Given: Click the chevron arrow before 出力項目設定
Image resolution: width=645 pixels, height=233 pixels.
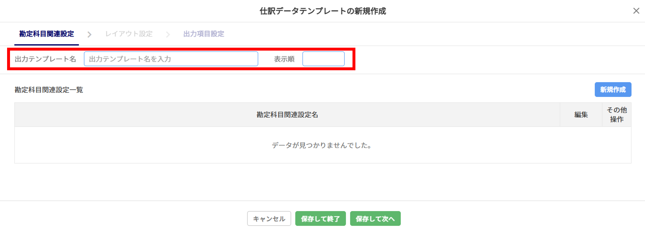Looking at the screenshot, I should [x=168, y=34].
